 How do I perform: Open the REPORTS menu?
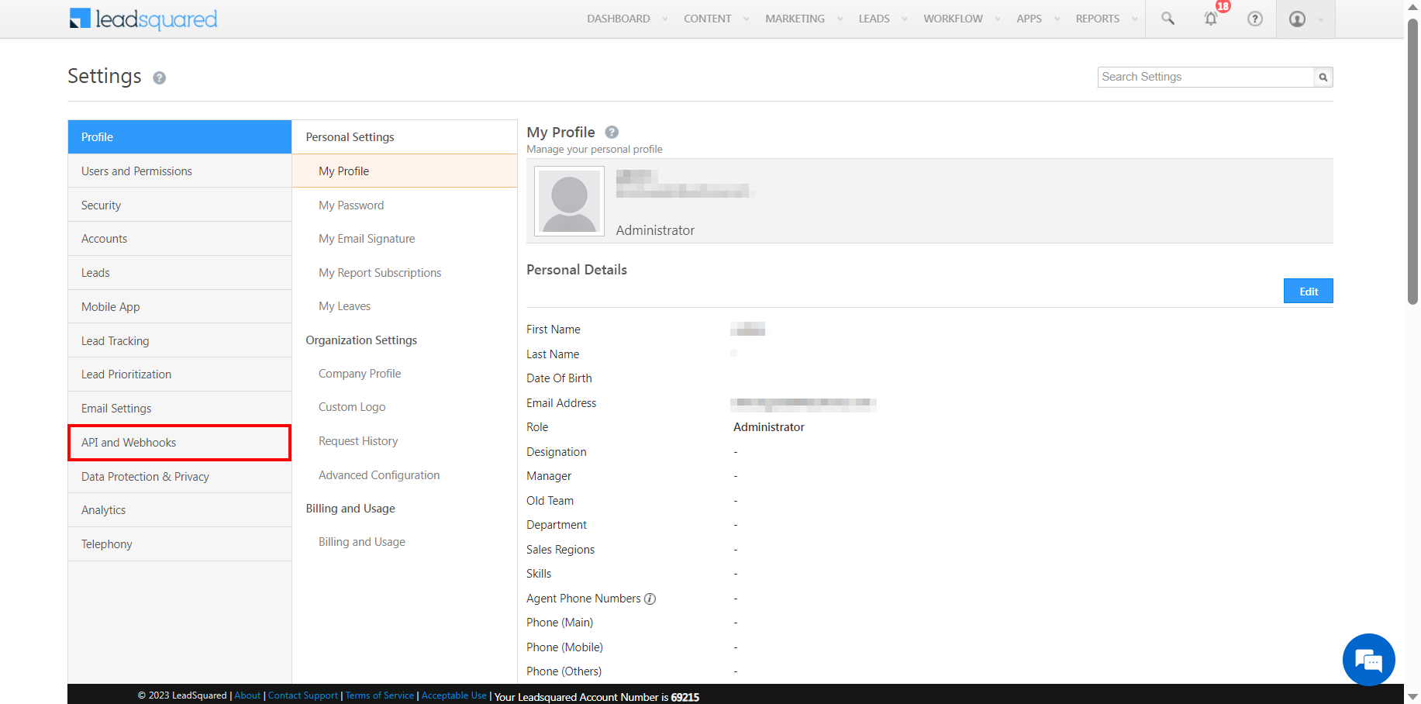click(x=1098, y=19)
